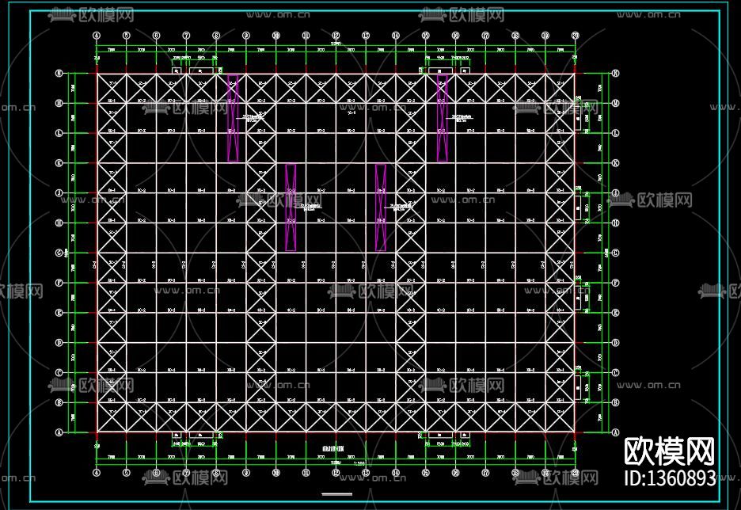Select the top axis bubble numbered 10

[x=276, y=36]
